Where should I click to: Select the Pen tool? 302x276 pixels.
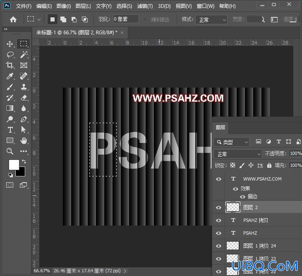point(24,119)
